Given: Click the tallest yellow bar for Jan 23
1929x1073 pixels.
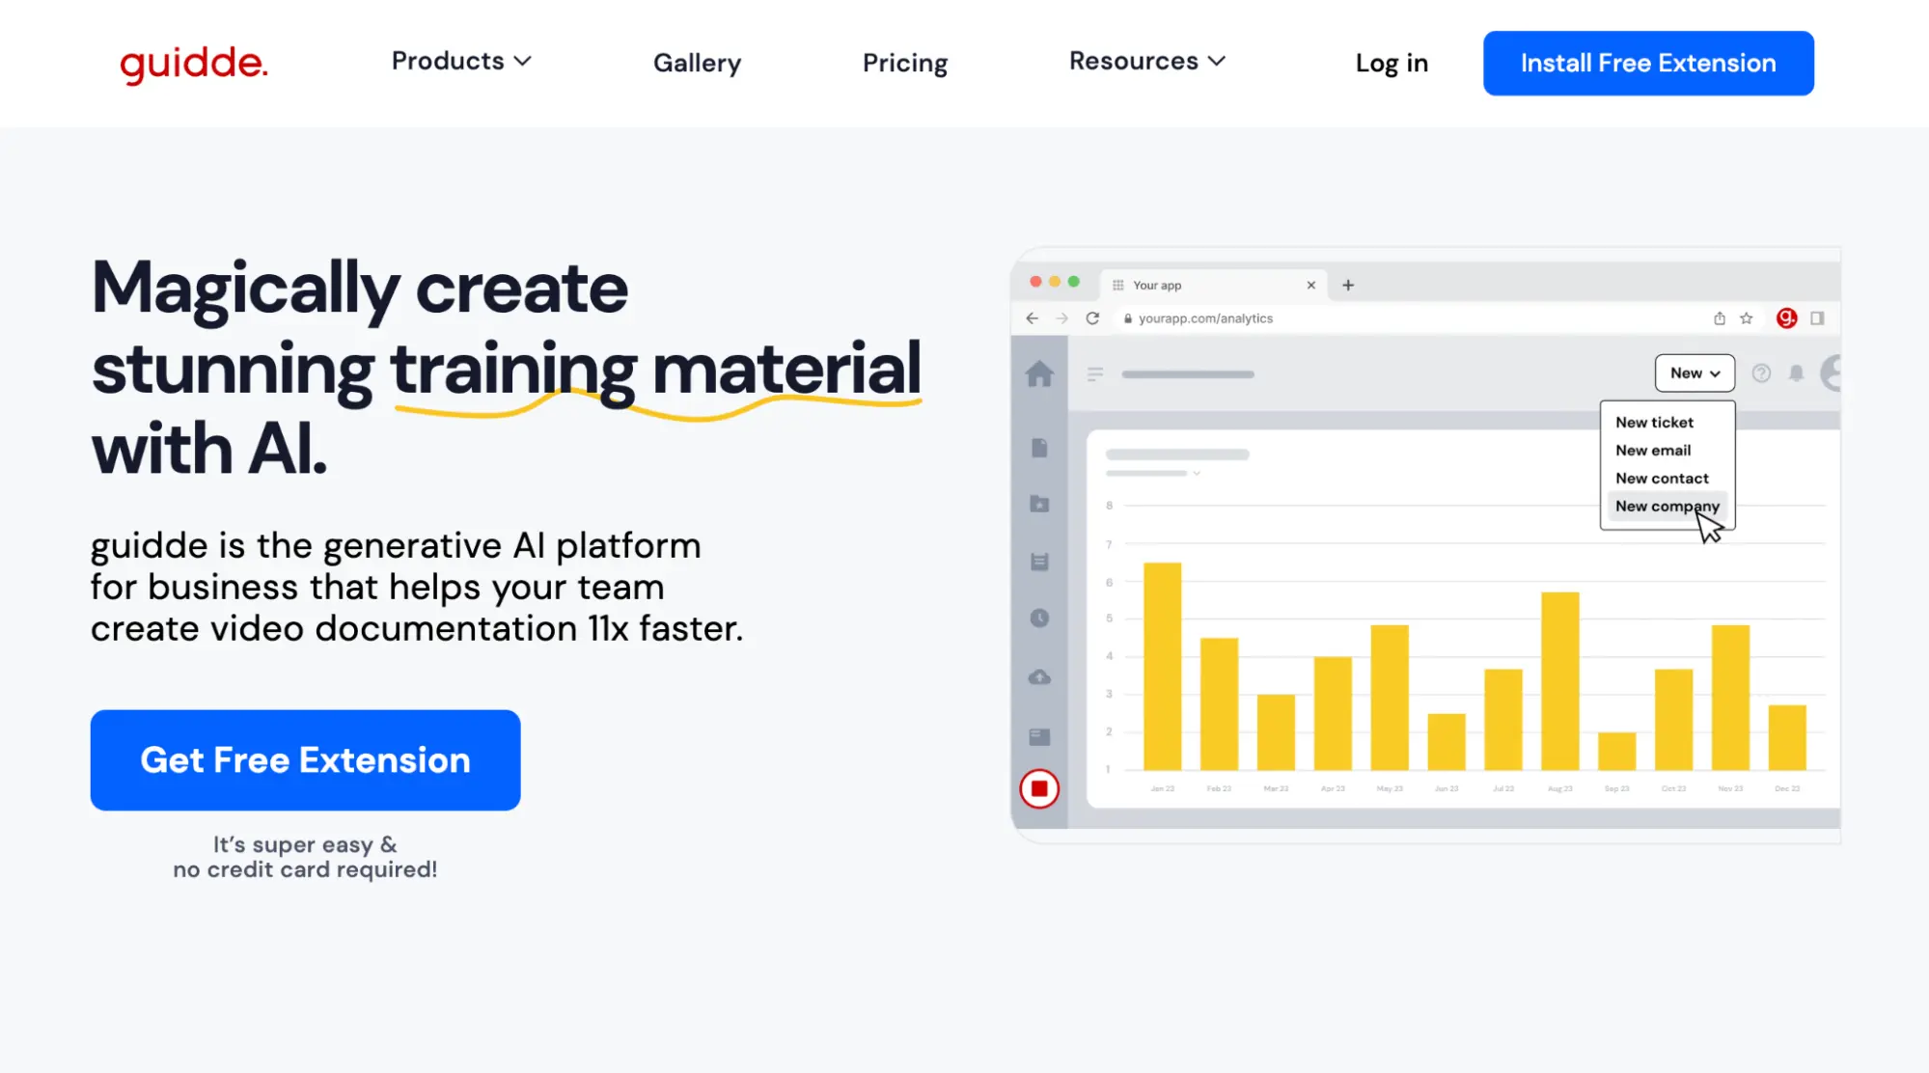Looking at the screenshot, I should click(1162, 666).
